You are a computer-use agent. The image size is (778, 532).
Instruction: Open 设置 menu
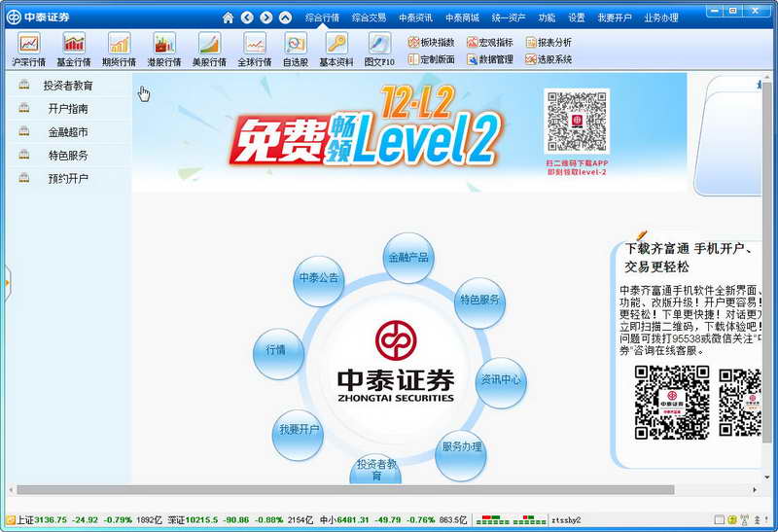[x=576, y=18]
